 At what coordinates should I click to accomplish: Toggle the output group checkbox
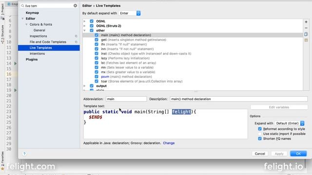92,86
